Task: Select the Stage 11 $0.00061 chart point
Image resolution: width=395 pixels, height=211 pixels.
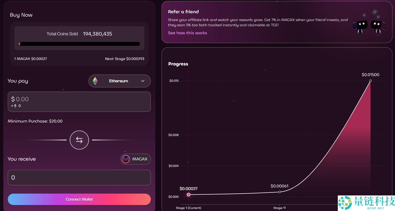Action: pos(280,192)
